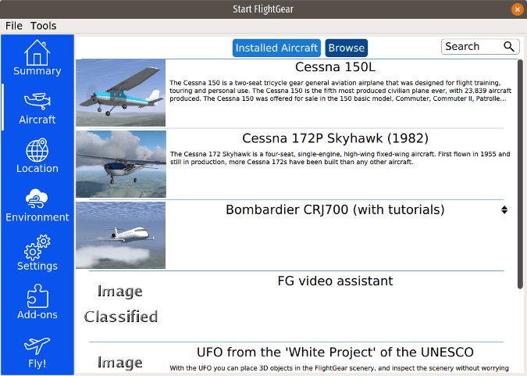Open the Add-ons puzzle piece icon
This screenshot has width=527, height=376.
(x=37, y=296)
